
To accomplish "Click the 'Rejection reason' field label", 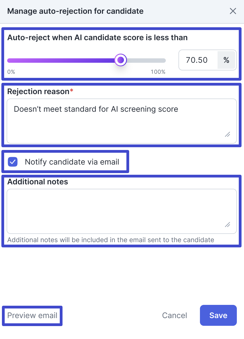I will 38,91.
